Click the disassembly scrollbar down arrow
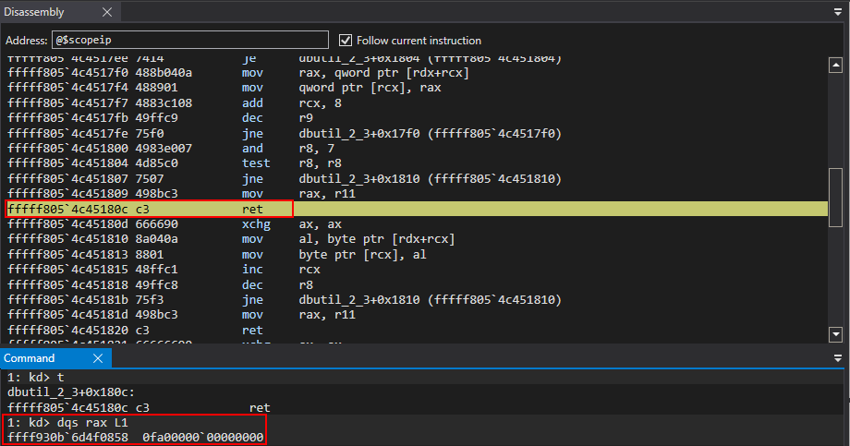This screenshot has width=850, height=446. point(836,334)
